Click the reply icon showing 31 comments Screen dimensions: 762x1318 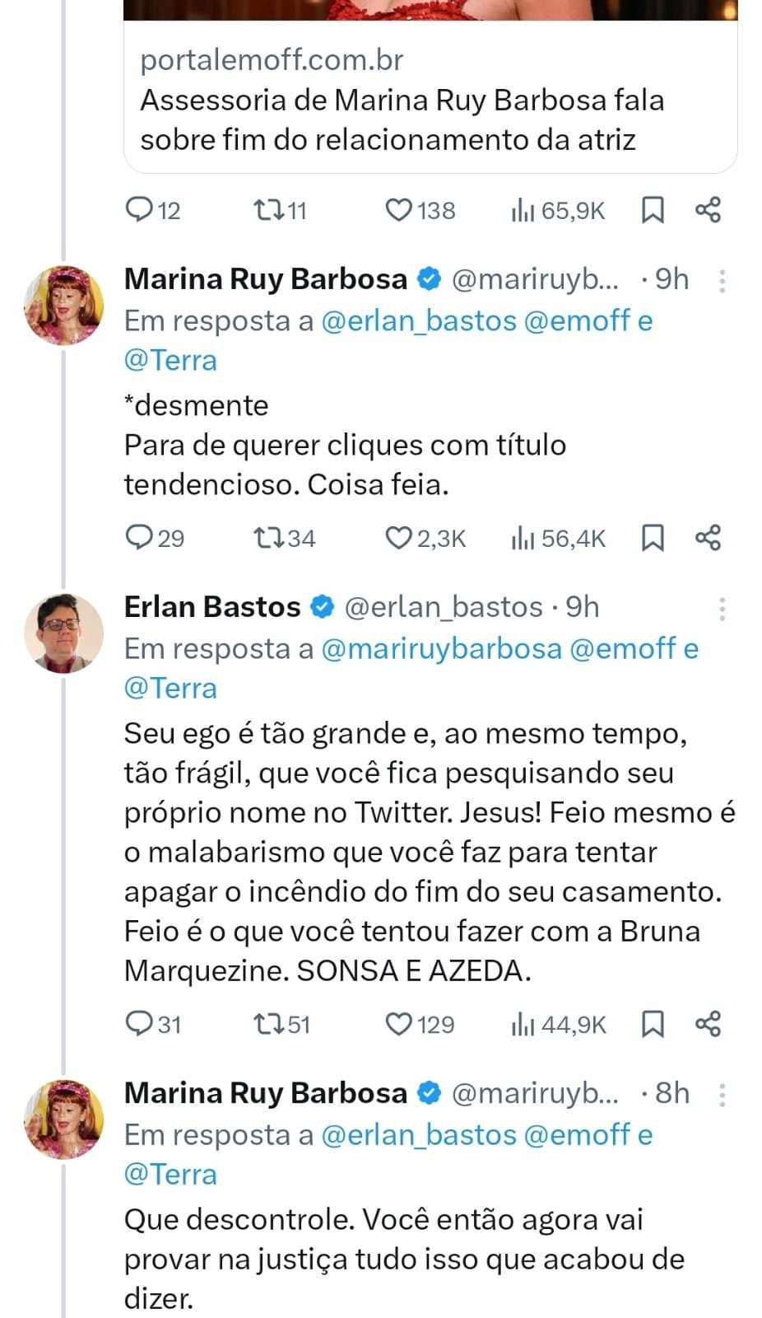tap(141, 1025)
